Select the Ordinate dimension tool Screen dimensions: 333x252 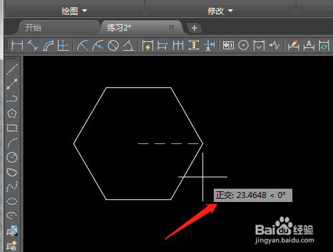[x=63, y=45]
